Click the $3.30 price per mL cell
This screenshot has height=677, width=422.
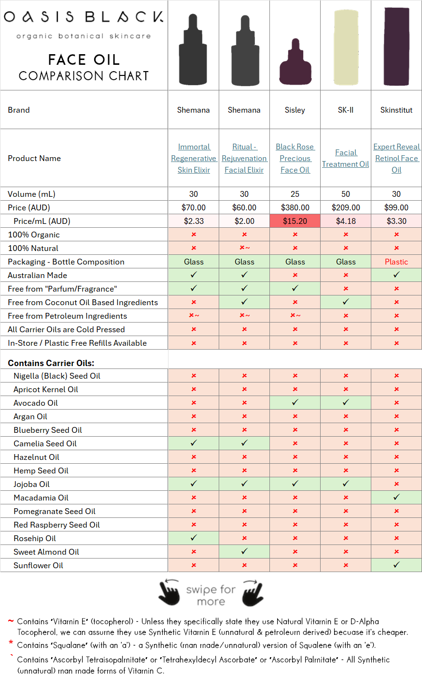coord(396,221)
